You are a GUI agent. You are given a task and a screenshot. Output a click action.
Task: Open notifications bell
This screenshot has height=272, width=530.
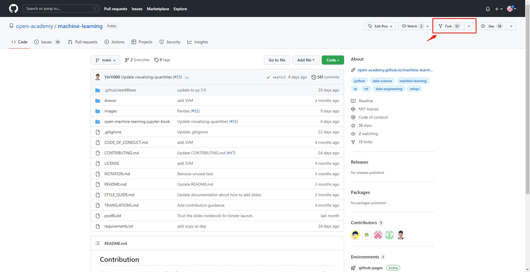tap(488, 9)
